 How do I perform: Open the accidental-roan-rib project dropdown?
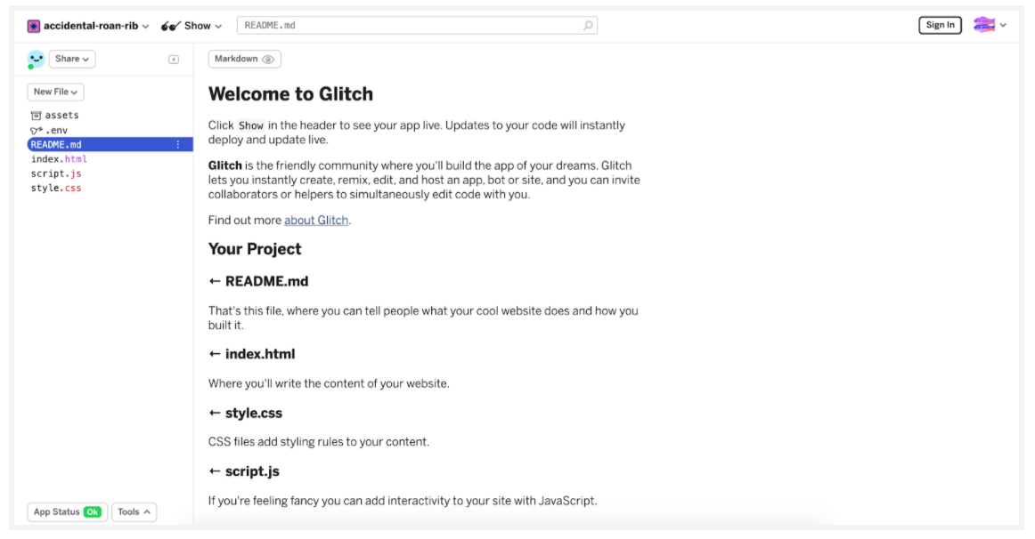click(88, 26)
